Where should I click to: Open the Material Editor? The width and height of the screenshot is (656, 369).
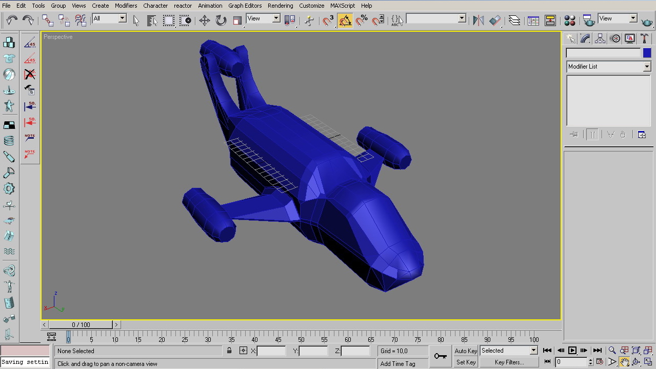point(570,20)
